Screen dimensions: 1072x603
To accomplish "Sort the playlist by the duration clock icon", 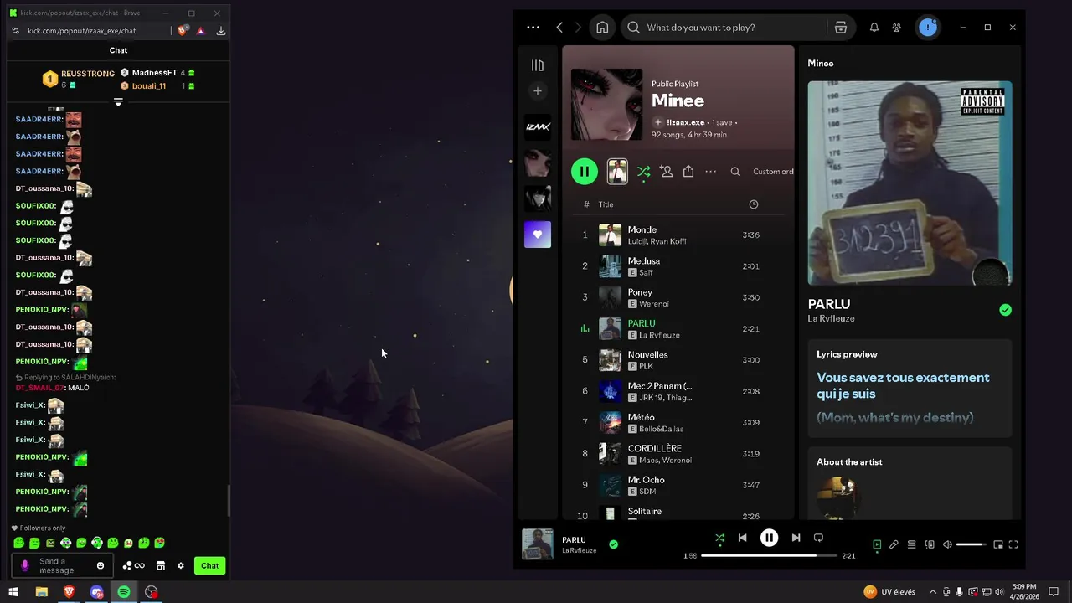I will pos(753,204).
